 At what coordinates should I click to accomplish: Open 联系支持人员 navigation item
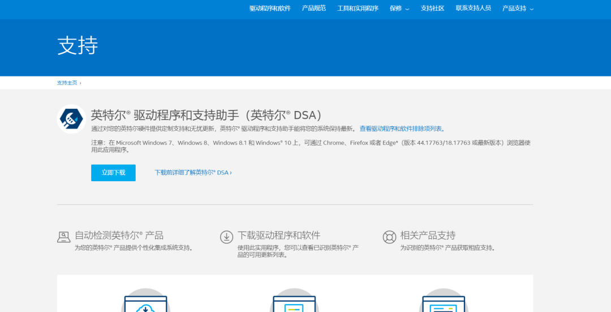[x=474, y=8]
